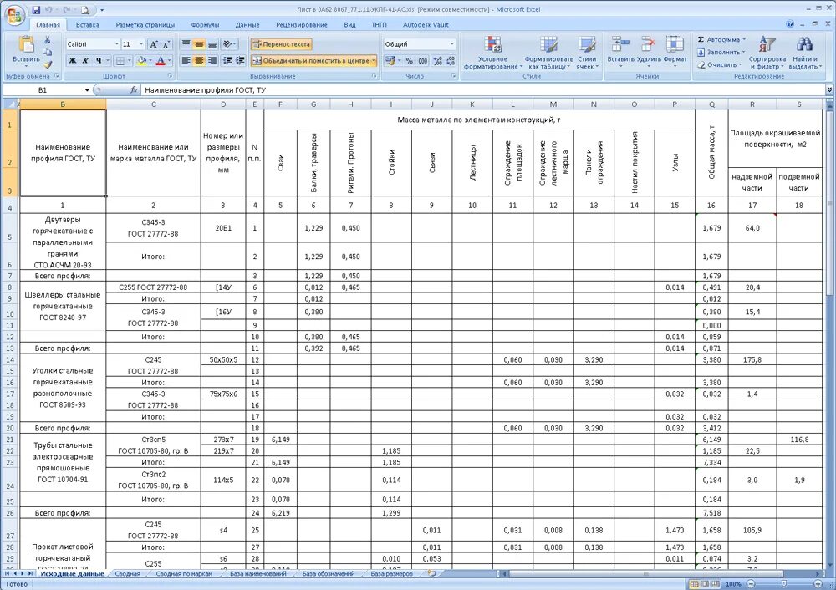
Task: Open Сортировка и фильтр menu
Action: [767, 53]
